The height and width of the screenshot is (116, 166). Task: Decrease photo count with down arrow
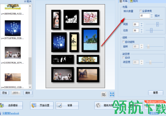click(152, 17)
